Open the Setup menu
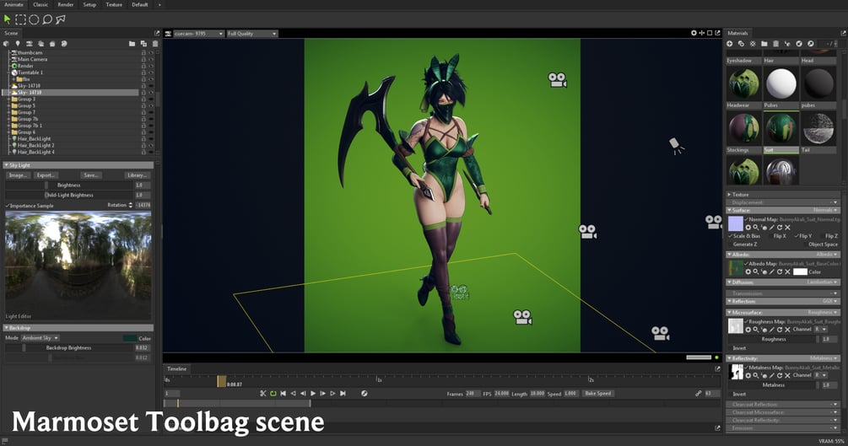Viewport: 848px width, 446px height. [x=89, y=4]
